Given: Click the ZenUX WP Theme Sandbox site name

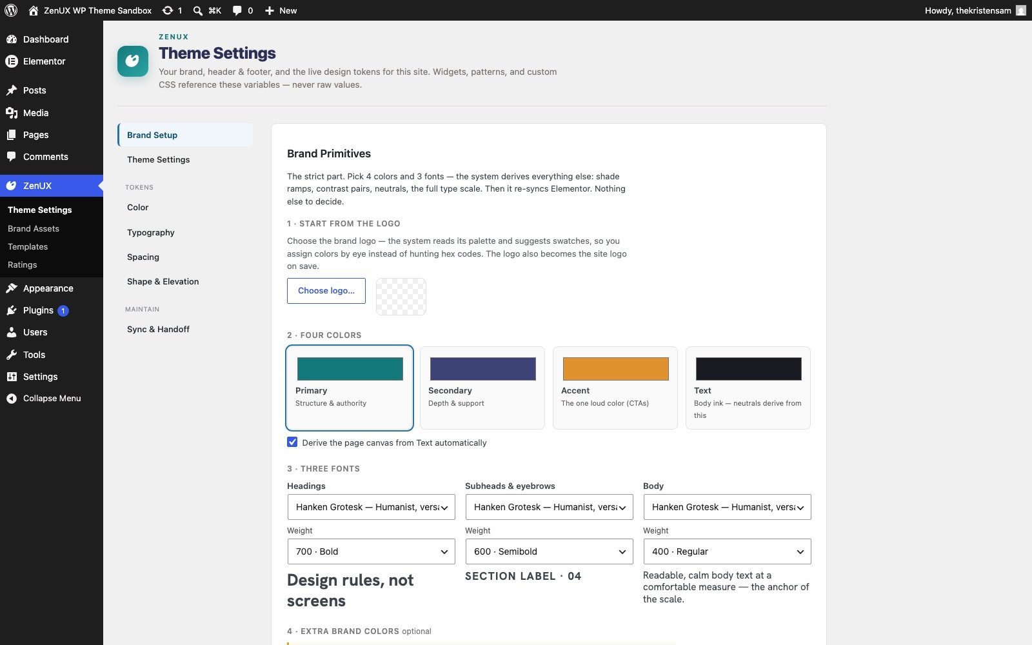Looking at the screenshot, I should click(x=98, y=10).
